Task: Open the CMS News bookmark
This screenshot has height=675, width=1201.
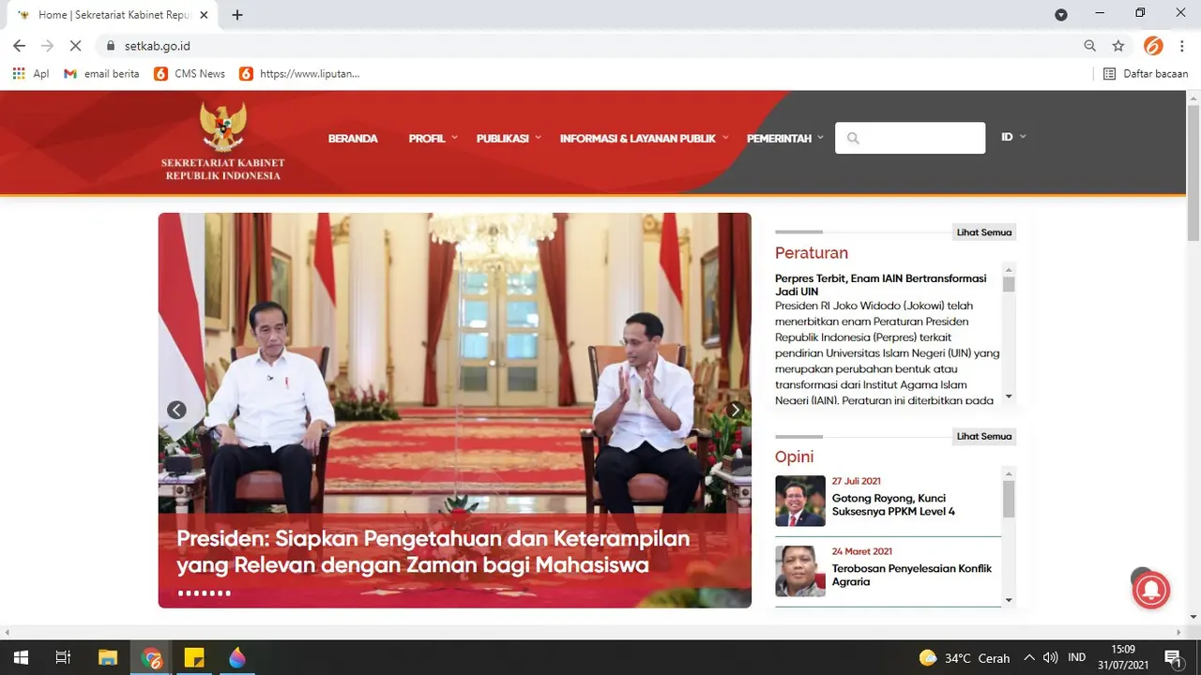Action: [x=190, y=73]
